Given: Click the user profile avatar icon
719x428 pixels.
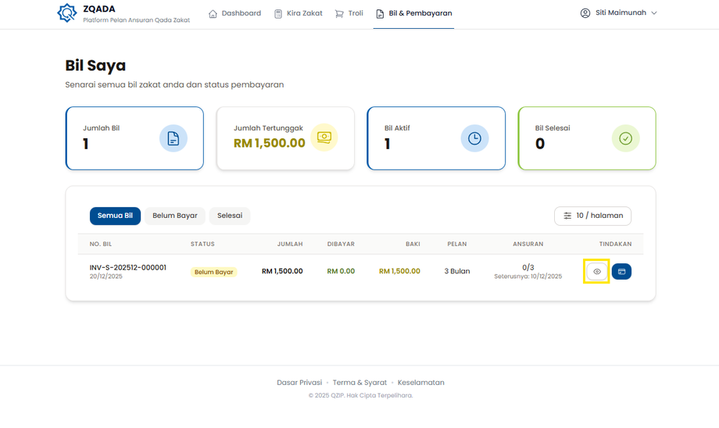Looking at the screenshot, I should (585, 13).
